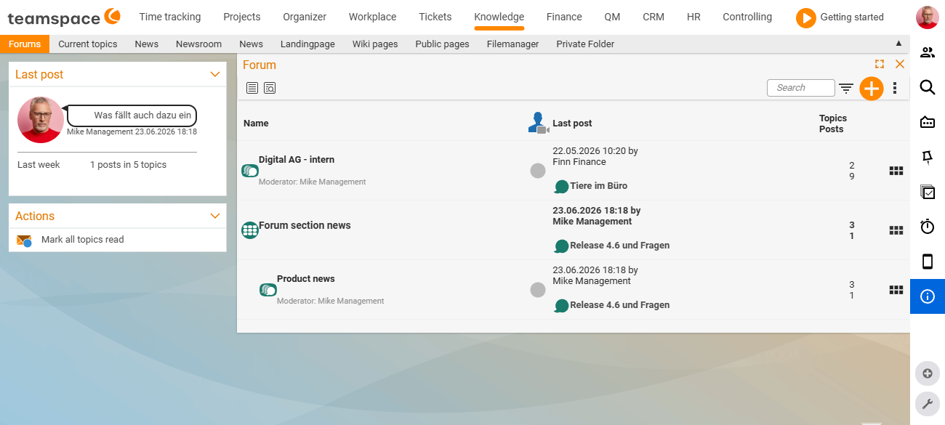Open Release 4.6 und Fragen in Product news
945x425 pixels.
[620, 305]
